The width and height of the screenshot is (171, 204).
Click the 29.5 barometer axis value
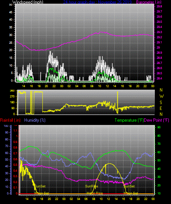[159, 22]
